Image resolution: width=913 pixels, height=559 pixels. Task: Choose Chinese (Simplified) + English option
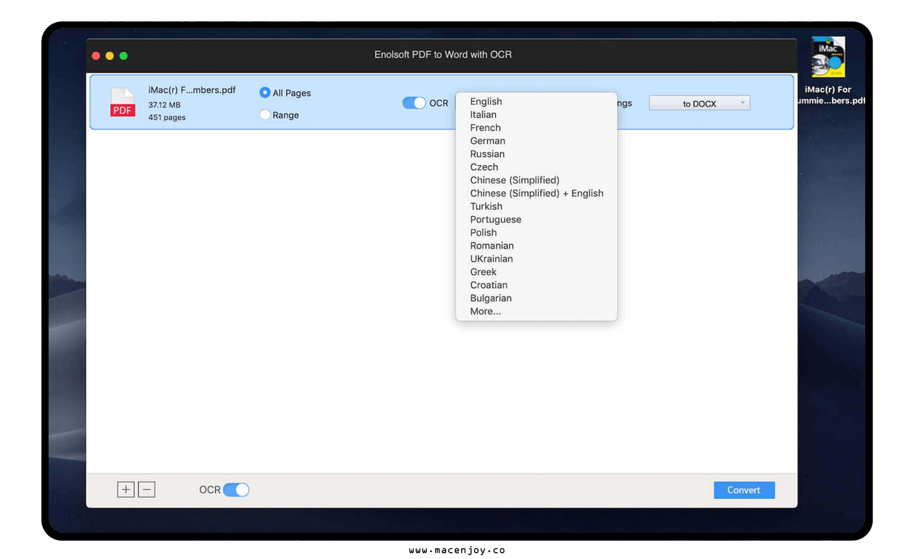pyautogui.click(x=536, y=193)
